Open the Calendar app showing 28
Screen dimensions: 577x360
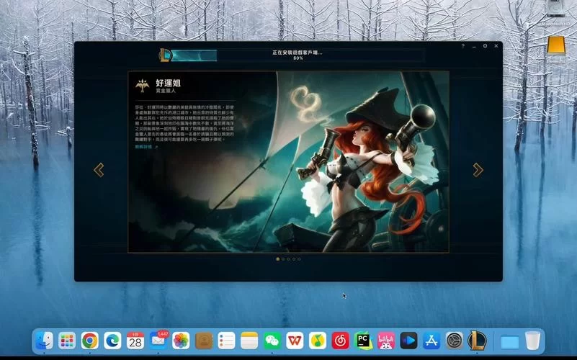(135, 341)
